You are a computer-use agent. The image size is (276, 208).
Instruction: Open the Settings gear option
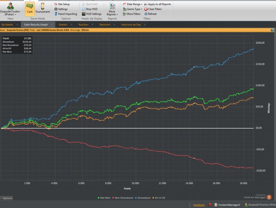point(62,9)
